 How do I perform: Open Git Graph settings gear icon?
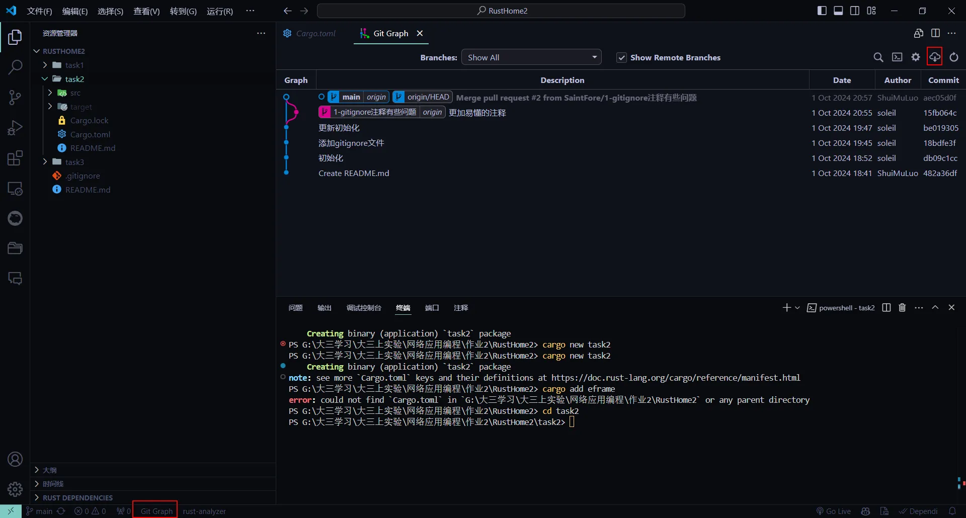click(916, 57)
